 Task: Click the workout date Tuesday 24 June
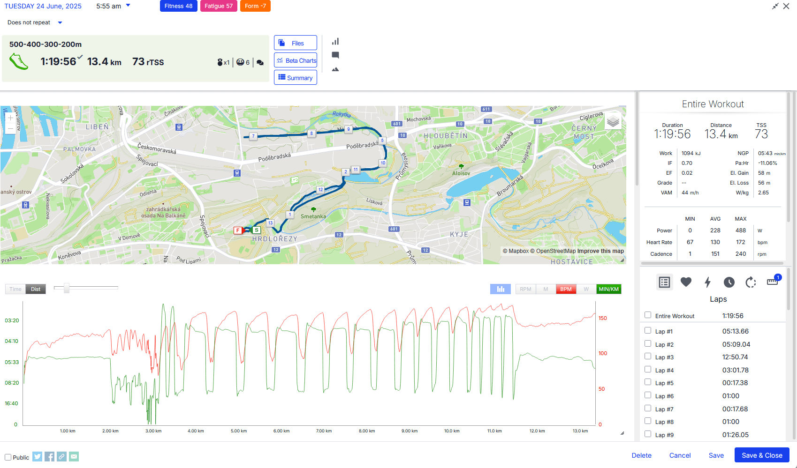(43, 6)
